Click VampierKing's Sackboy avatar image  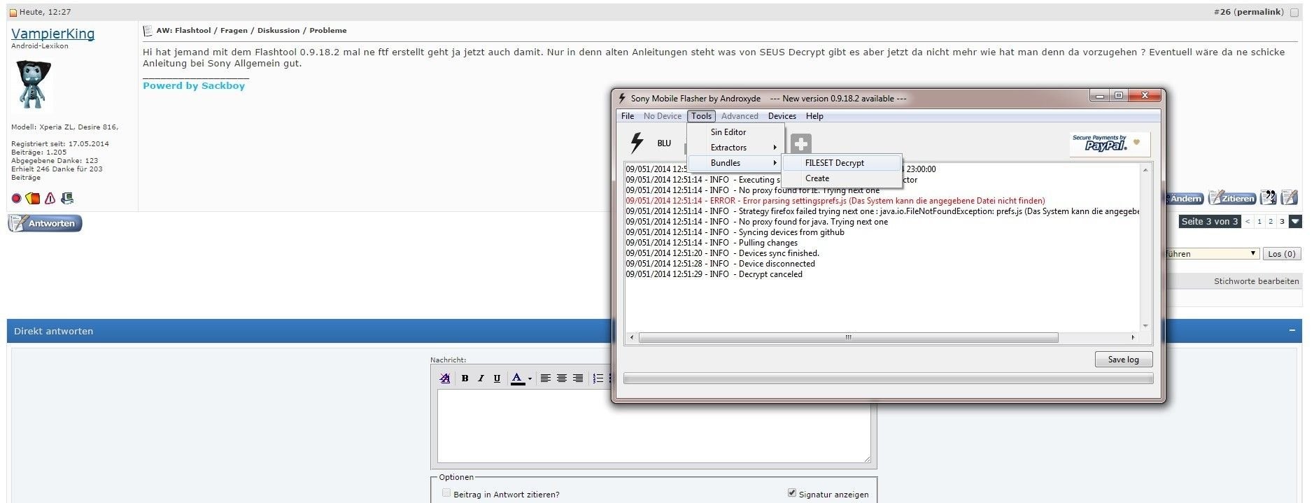pos(34,85)
